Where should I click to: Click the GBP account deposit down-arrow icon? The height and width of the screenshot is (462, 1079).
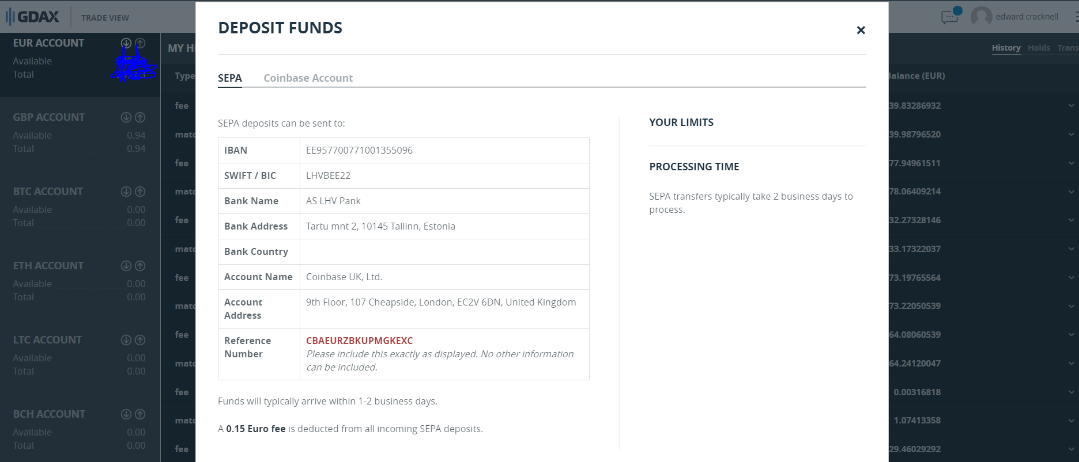pos(126,117)
